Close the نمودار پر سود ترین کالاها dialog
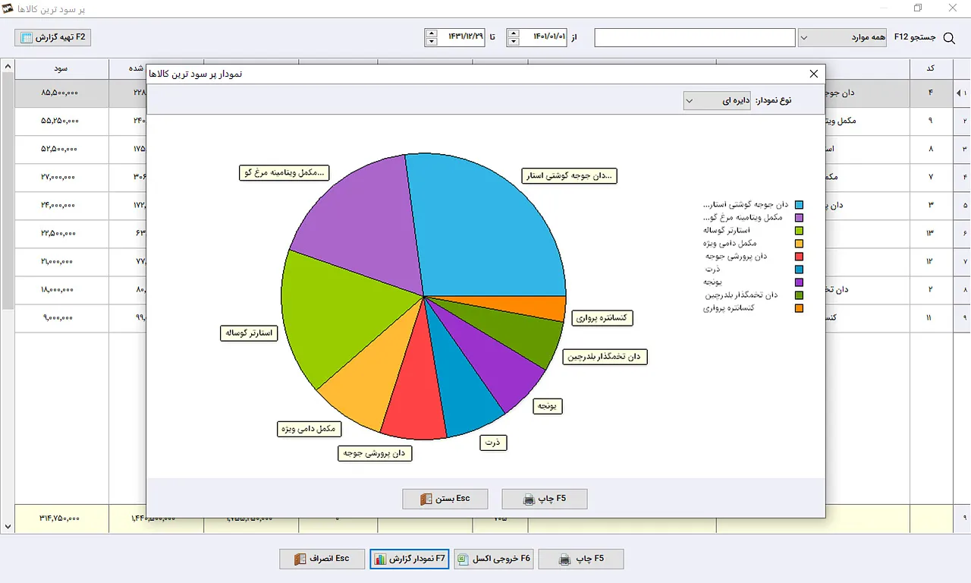Viewport: 971px width, 583px height. 814,74
